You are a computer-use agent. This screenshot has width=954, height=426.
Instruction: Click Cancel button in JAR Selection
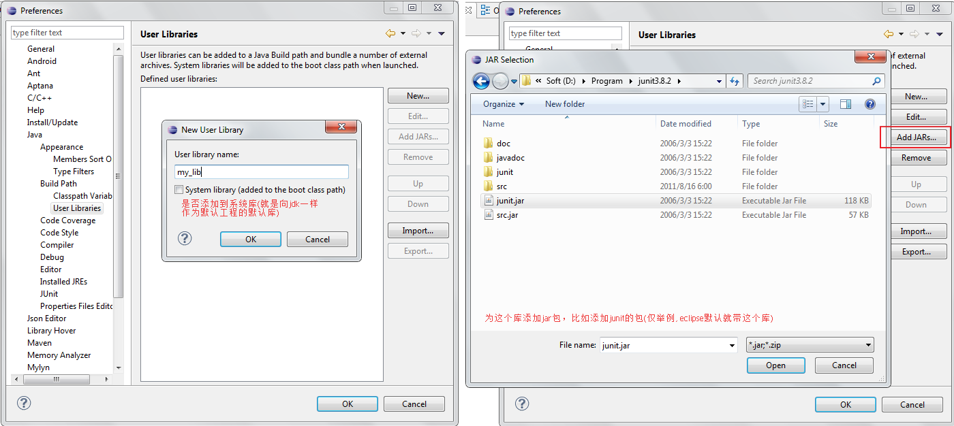(844, 365)
